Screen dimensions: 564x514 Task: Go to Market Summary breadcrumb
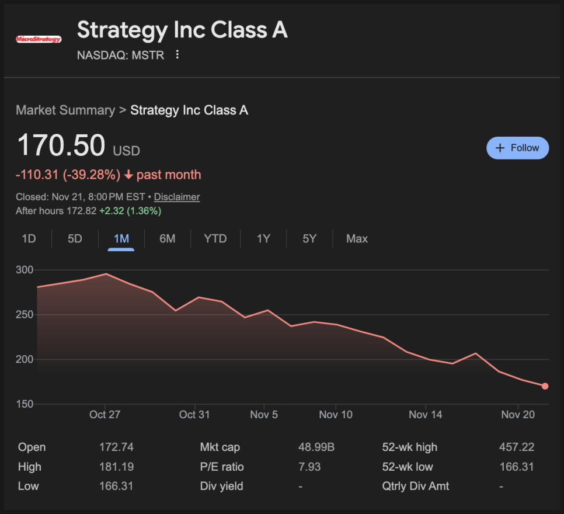(65, 110)
